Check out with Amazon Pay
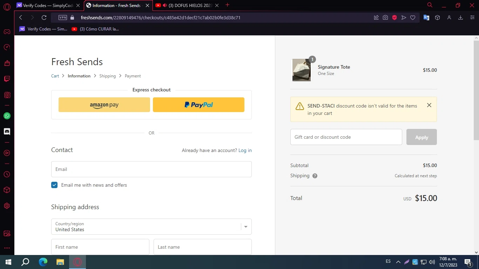 (104, 105)
